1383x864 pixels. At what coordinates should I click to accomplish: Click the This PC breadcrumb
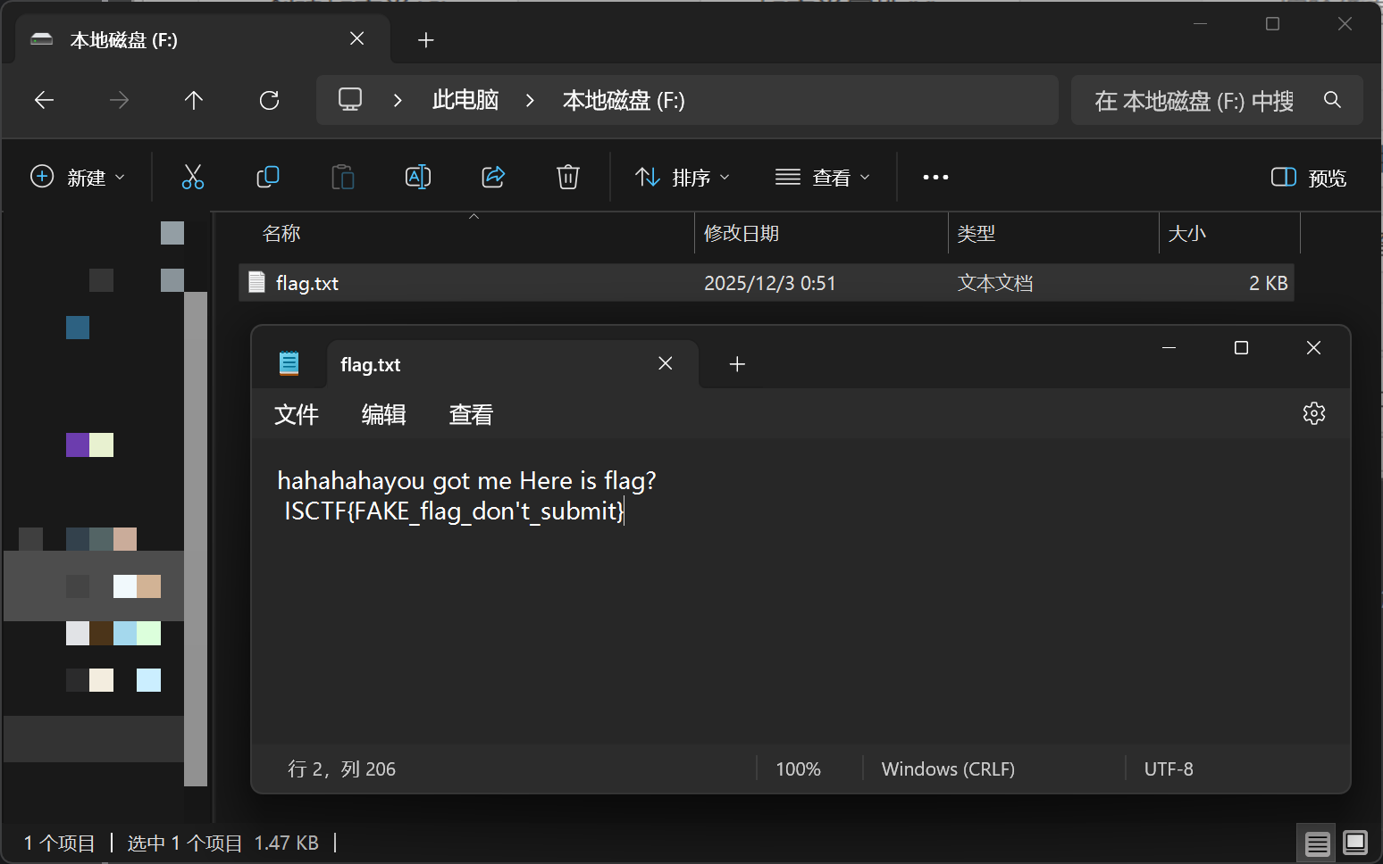[465, 101]
